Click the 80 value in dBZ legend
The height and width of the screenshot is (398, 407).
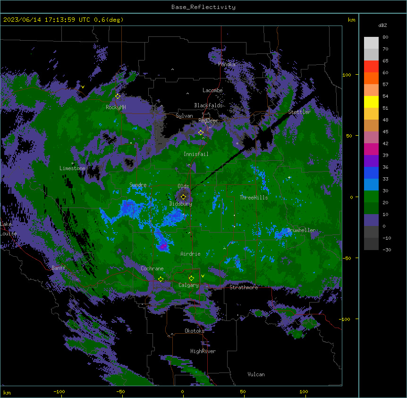coord(385,37)
